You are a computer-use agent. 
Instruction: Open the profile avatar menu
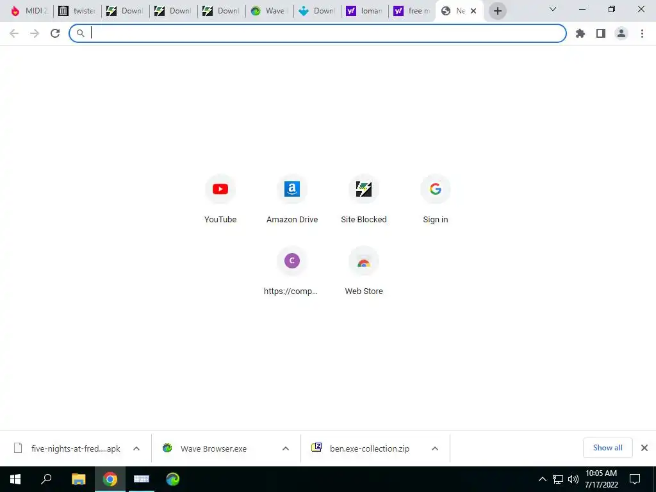[621, 33]
